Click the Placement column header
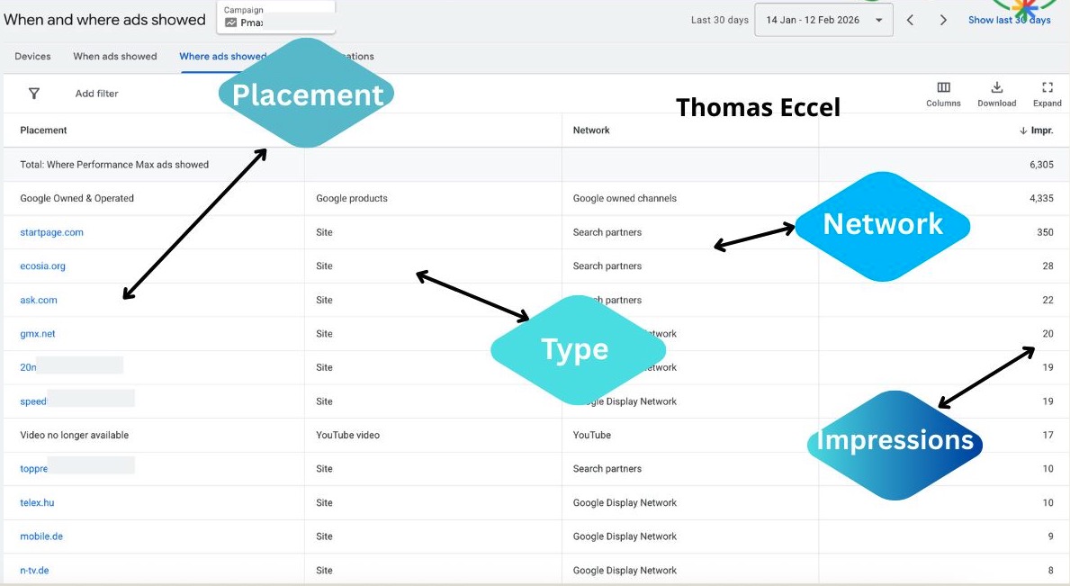 pyautogui.click(x=43, y=131)
